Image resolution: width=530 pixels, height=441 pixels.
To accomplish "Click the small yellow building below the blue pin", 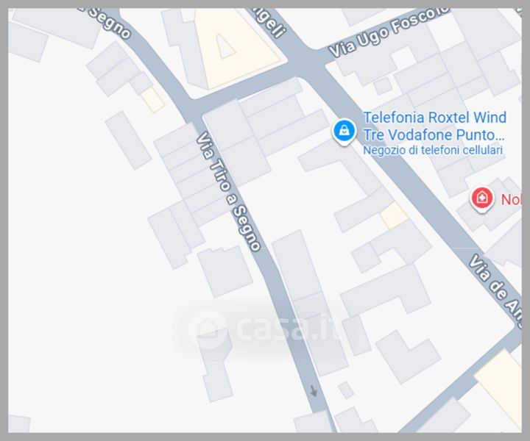I will [395, 215].
